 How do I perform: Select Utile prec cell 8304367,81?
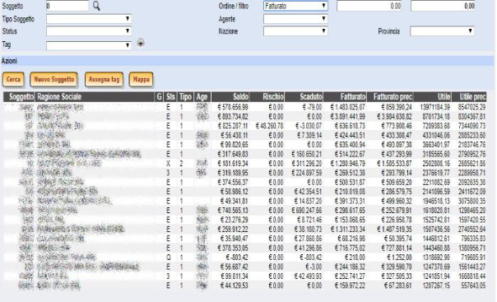[x=471, y=117]
